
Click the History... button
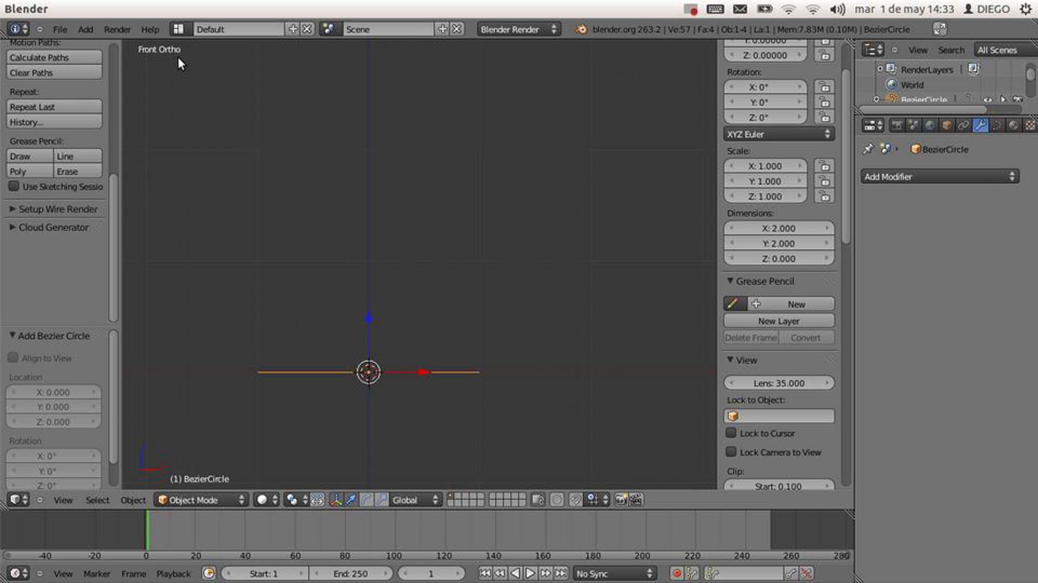pyautogui.click(x=54, y=122)
